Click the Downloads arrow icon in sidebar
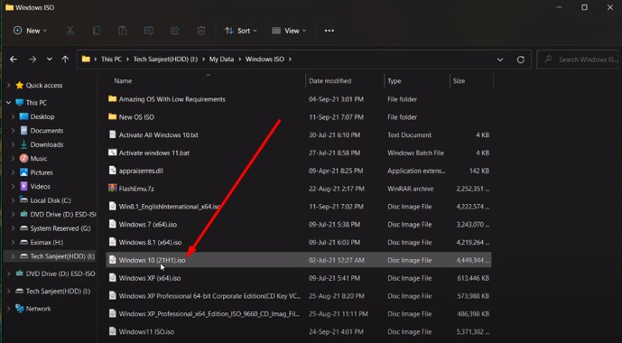Screen dimensions: 622x343 point(23,144)
